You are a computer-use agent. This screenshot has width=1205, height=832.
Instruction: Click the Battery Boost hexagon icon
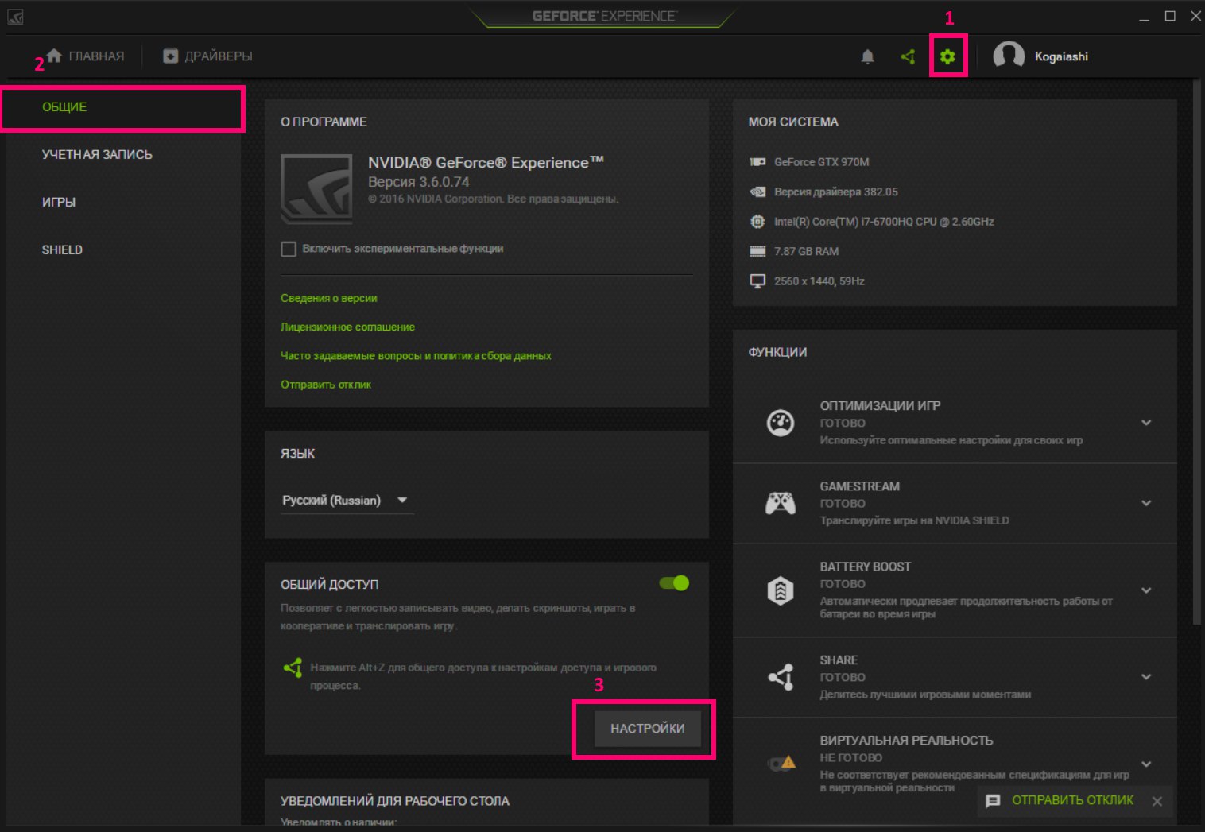[781, 590]
